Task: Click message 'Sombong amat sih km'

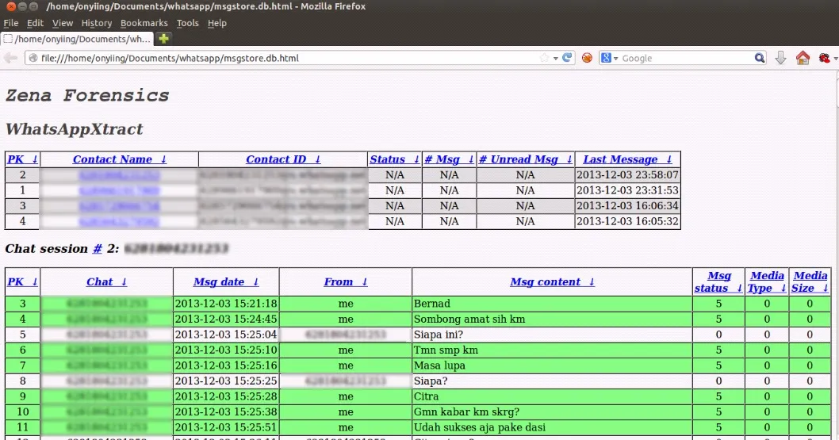Action: (x=469, y=319)
